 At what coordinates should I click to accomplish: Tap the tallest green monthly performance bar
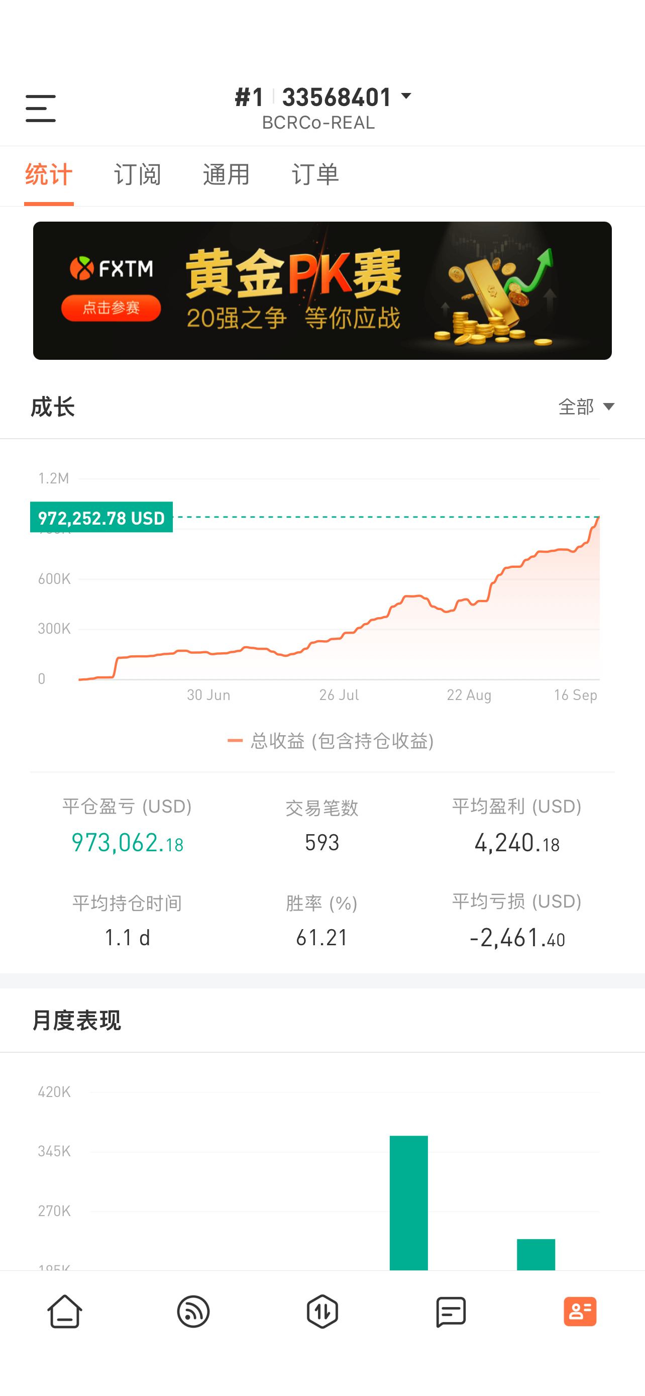point(409,1203)
